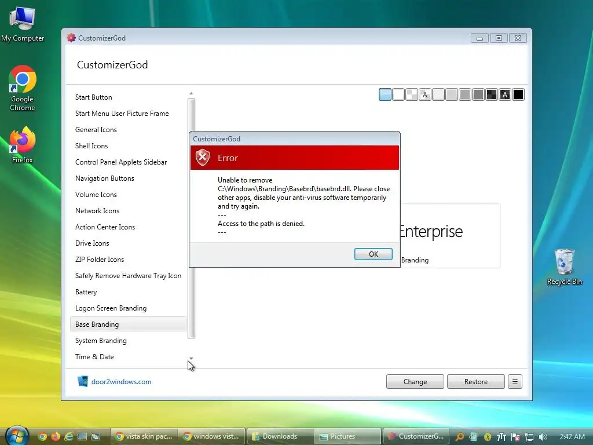Click the Restore button
Screen dimensions: 593x445
coord(476,381)
